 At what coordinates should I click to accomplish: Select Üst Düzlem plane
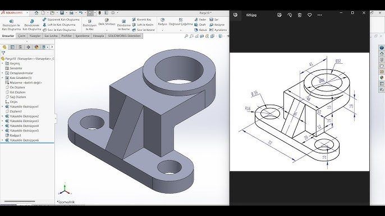pyautogui.click(x=15, y=92)
